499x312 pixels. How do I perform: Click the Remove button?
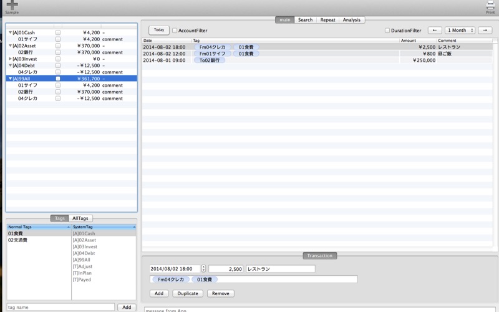click(x=221, y=293)
